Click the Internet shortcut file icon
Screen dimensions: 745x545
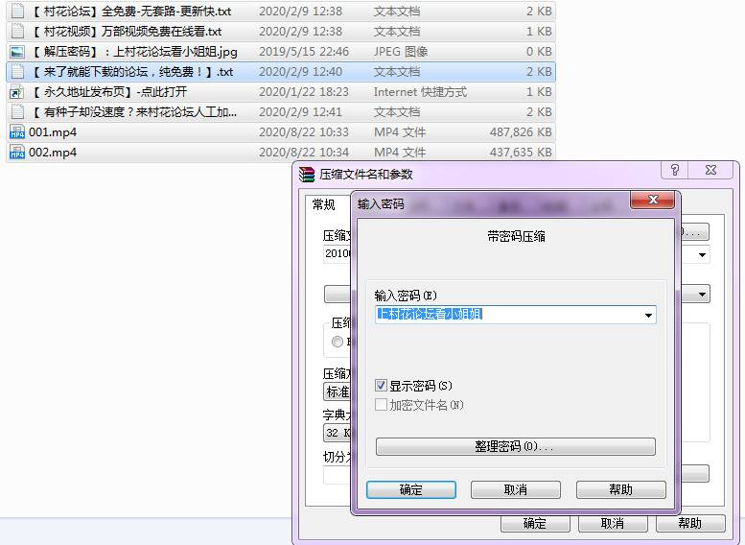(x=16, y=92)
